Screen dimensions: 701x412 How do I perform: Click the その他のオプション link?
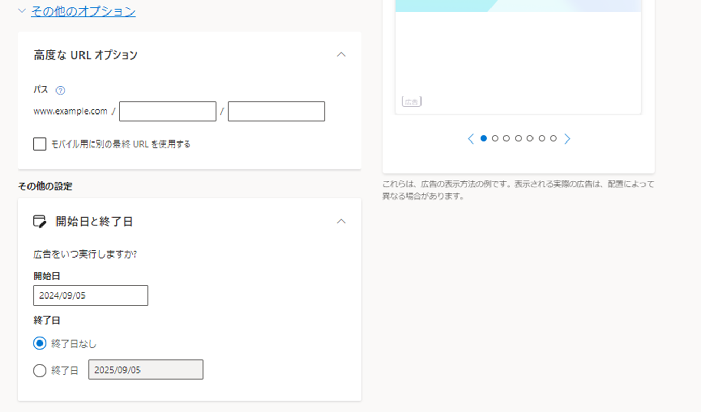pyautogui.click(x=83, y=11)
